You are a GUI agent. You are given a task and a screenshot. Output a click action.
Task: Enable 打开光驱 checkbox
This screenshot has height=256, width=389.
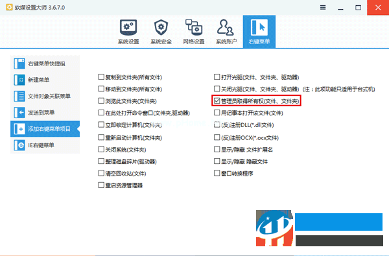coord(217,77)
